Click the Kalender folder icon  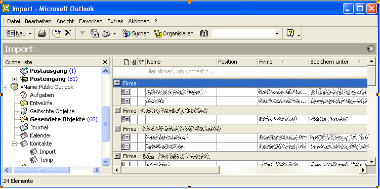pos(24,135)
